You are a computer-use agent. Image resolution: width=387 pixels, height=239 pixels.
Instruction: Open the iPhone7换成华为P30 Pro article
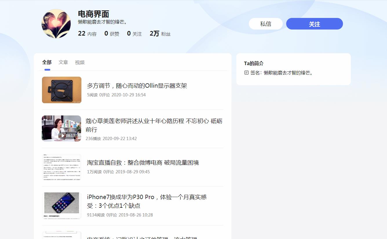[147, 201]
